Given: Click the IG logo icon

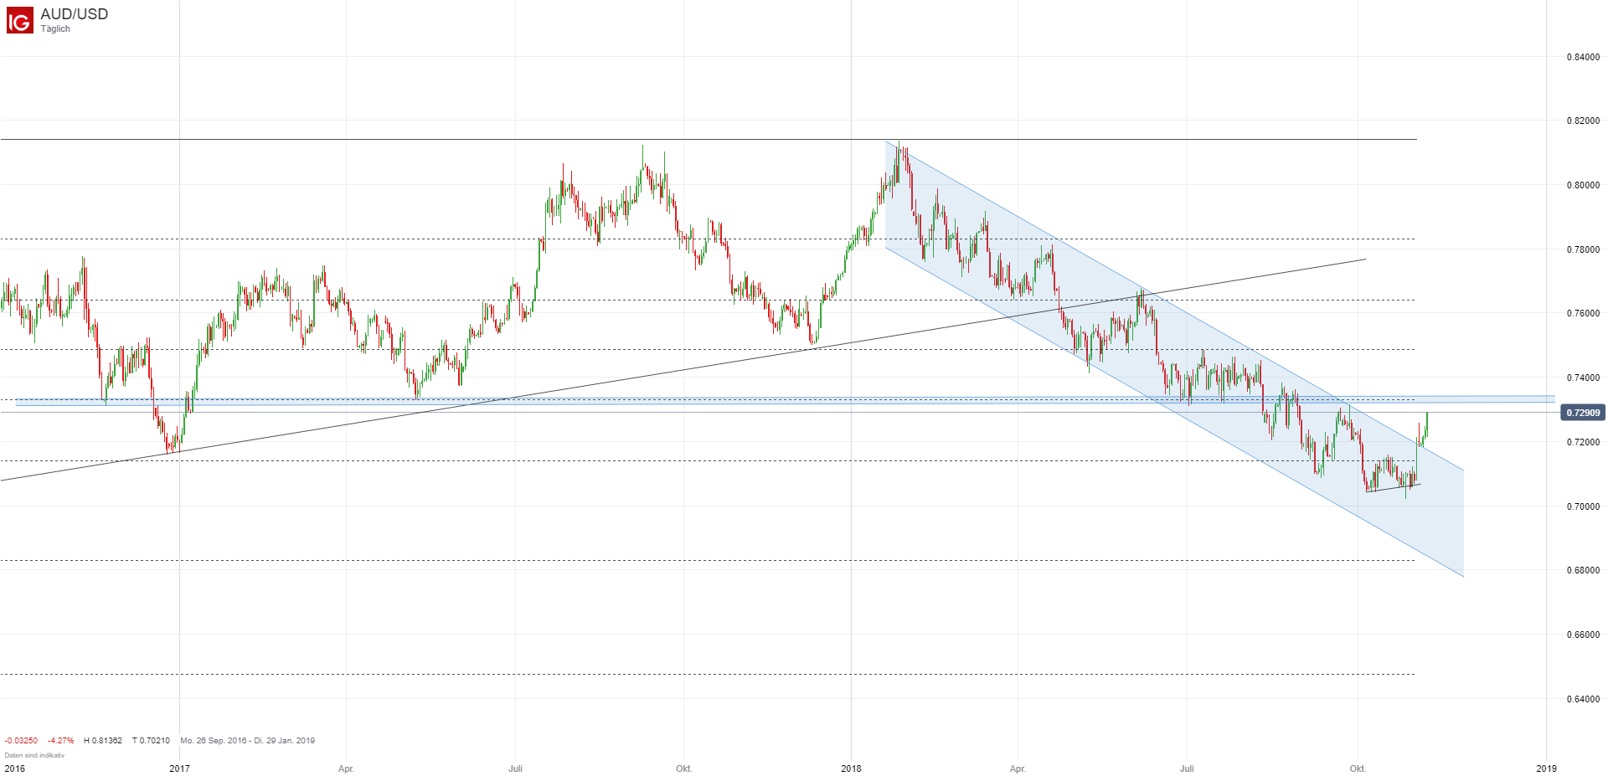Looking at the screenshot, I should [x=19, y=20].
